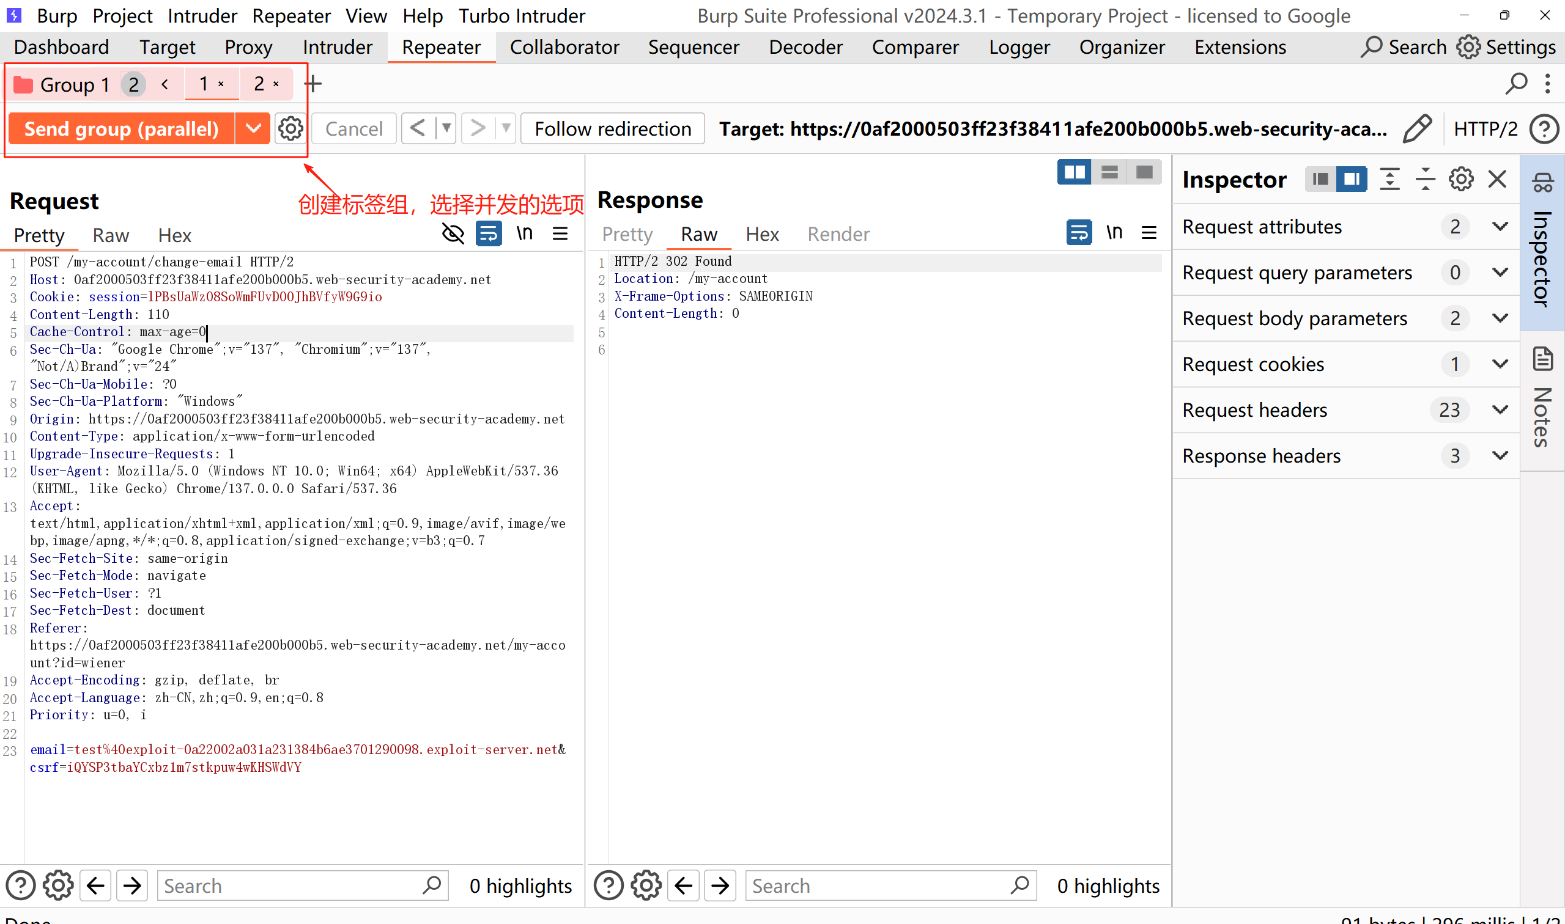Click the Follow redirection button
The width and height of the screenshot is (1565, 924).
click(x=612, y=129)
